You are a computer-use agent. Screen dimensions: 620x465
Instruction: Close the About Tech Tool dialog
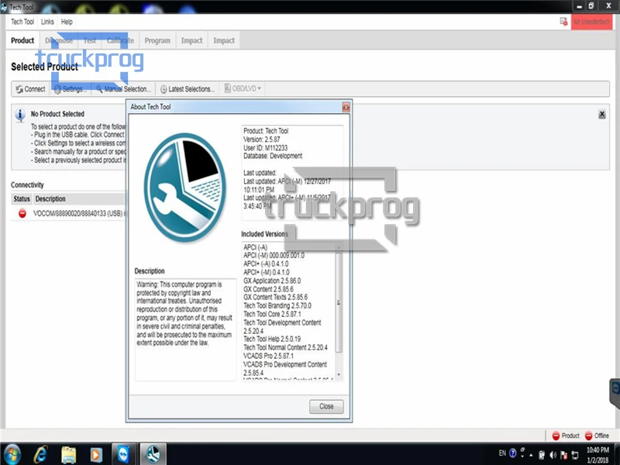326,406
